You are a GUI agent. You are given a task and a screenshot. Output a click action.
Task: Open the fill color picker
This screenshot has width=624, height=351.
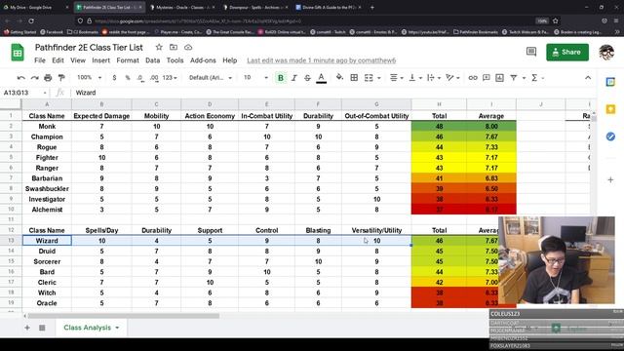coord(339,78)
